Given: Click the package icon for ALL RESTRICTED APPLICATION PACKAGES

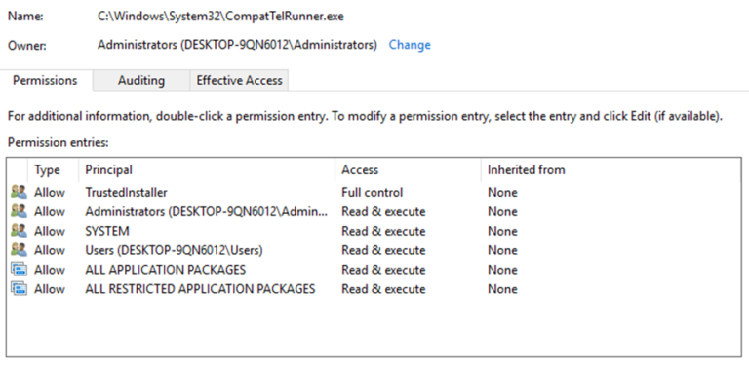Looking at the screenshot, I should [x=19, y=289].
